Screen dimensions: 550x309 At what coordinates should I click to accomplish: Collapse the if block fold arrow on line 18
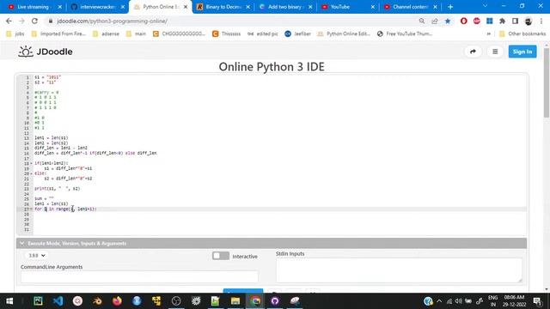pos(31,163)
